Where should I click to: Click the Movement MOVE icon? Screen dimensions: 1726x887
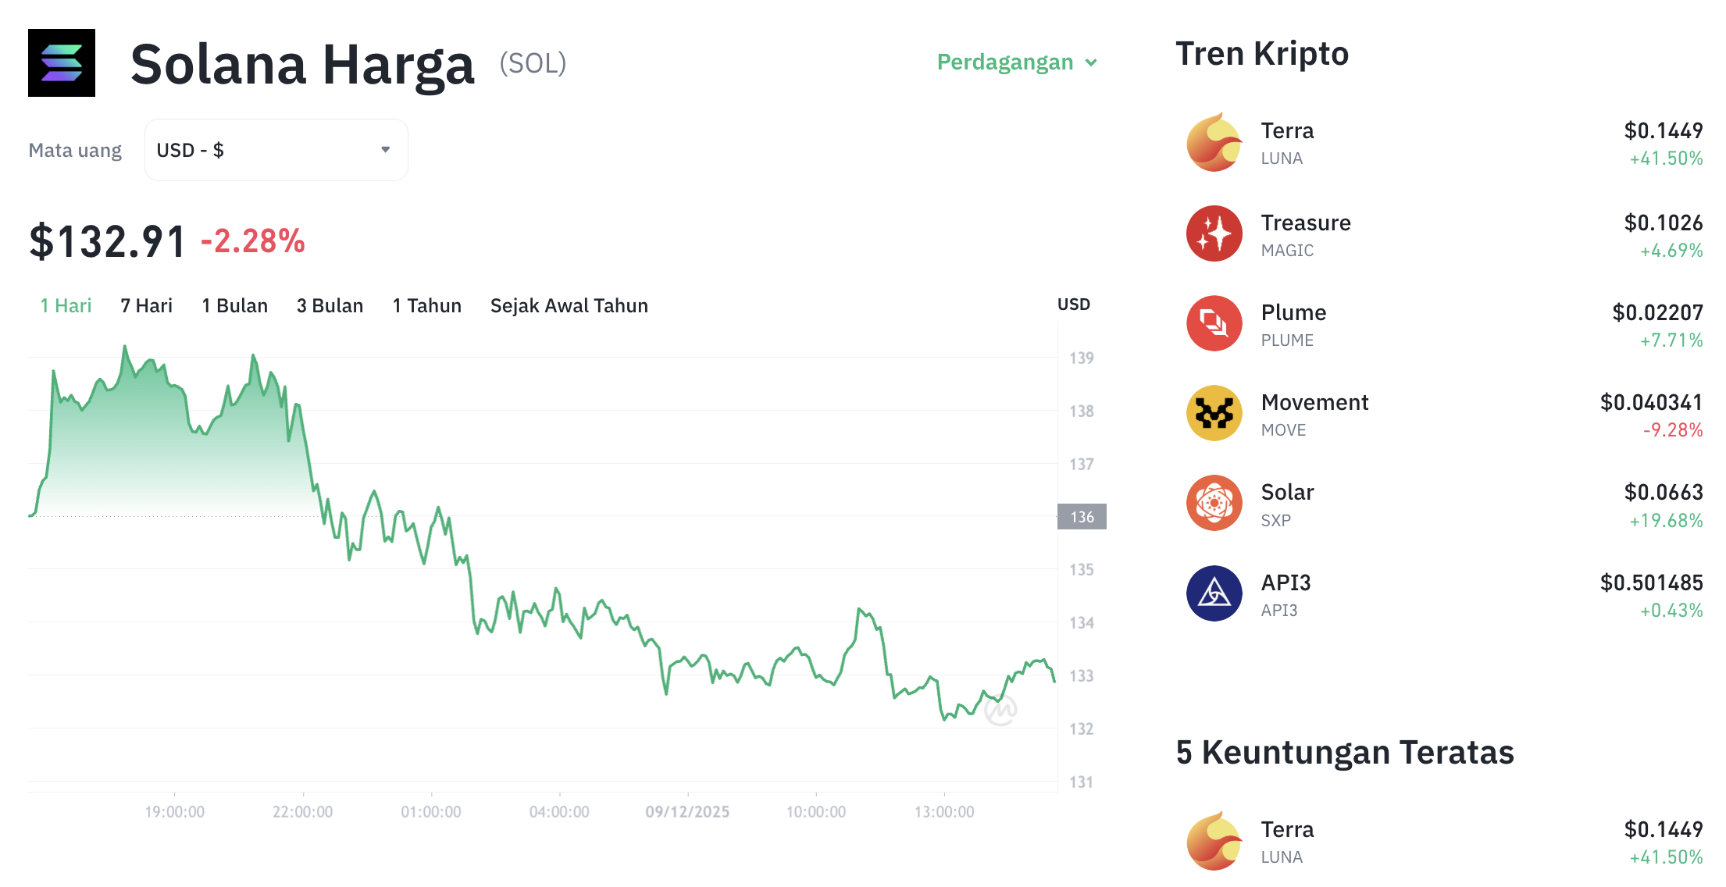pyautogui.click(x=1214, y=413)
